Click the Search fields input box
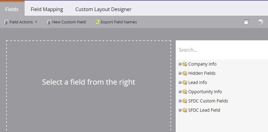Viewport: 268px width, 132px height. tap(222, 50)
